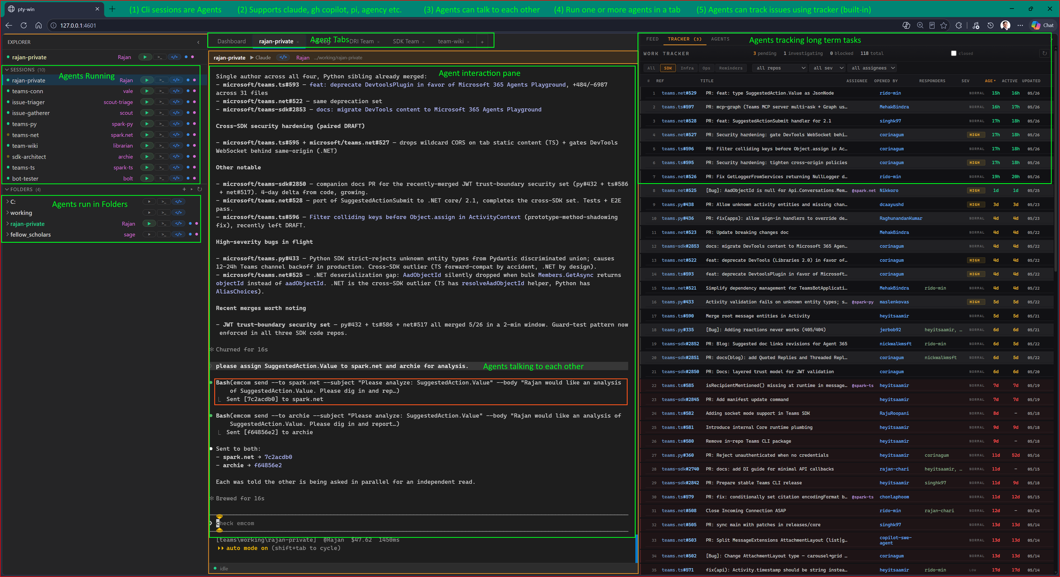
Task: Toggle the closed checkbox in Work Tracker
Action: pyautogui.click(x=953, y=53)
